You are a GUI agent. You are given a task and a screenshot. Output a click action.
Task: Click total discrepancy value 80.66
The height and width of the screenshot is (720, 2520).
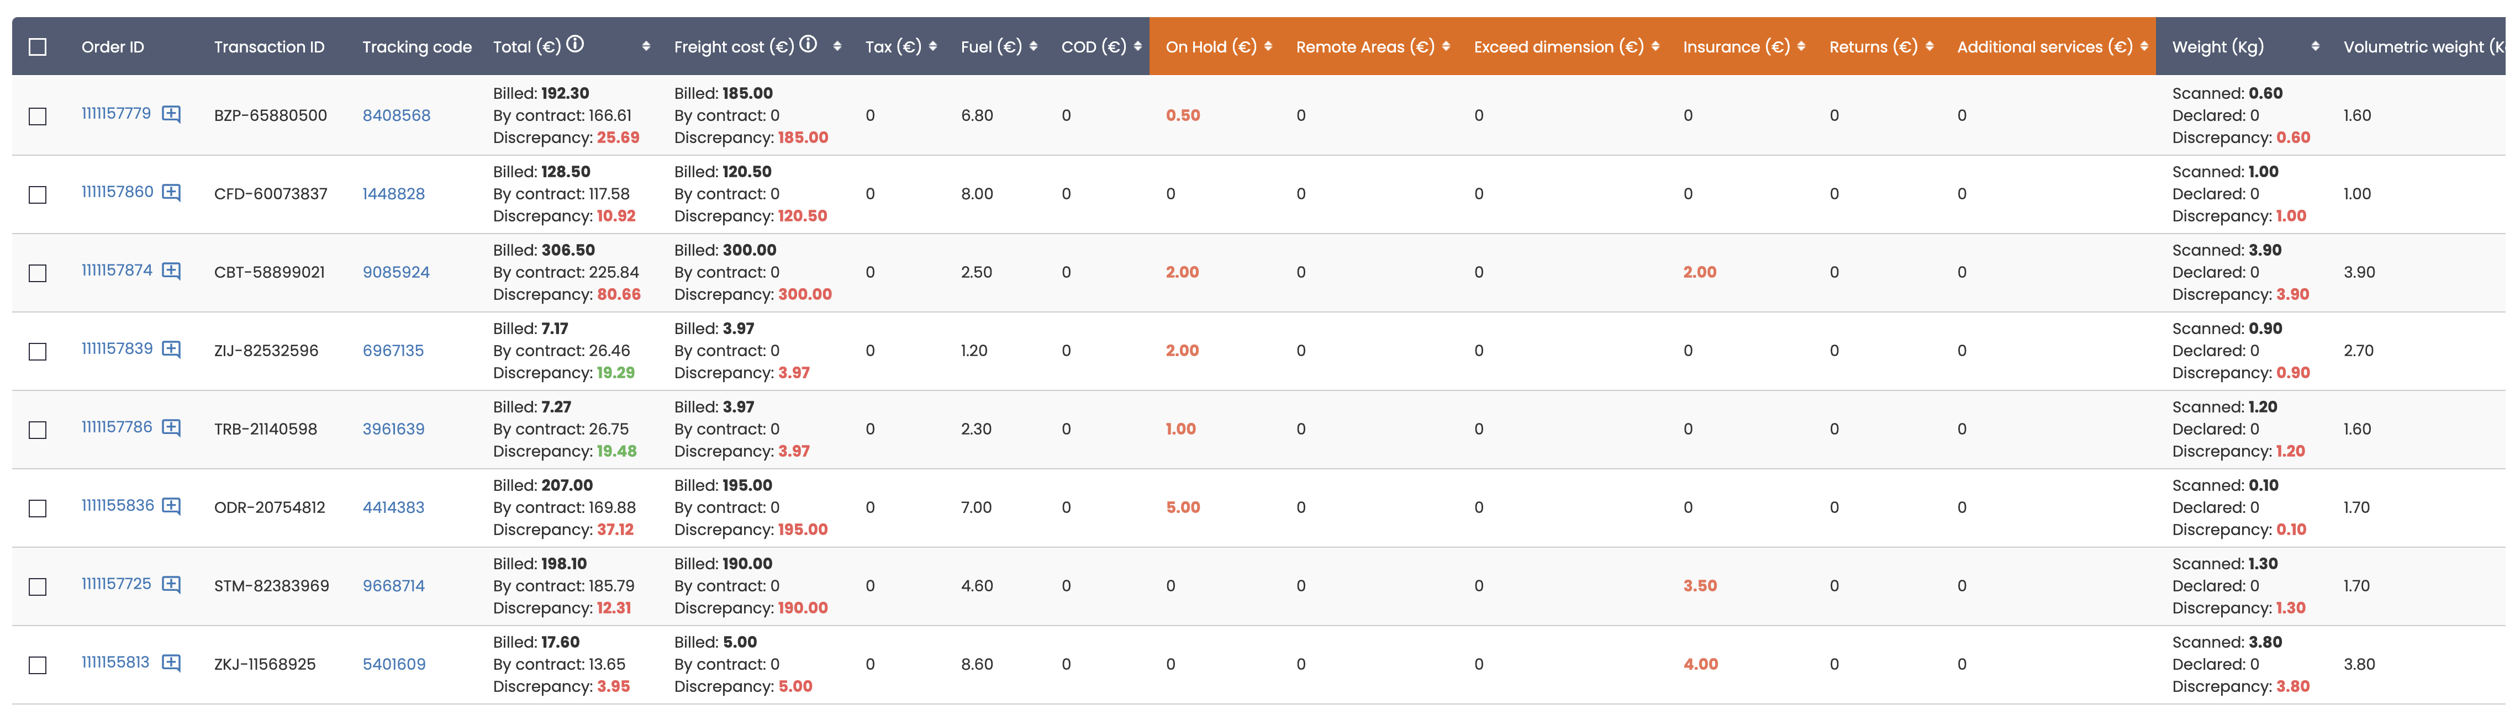pyautogui.click(x=619, y=294)
